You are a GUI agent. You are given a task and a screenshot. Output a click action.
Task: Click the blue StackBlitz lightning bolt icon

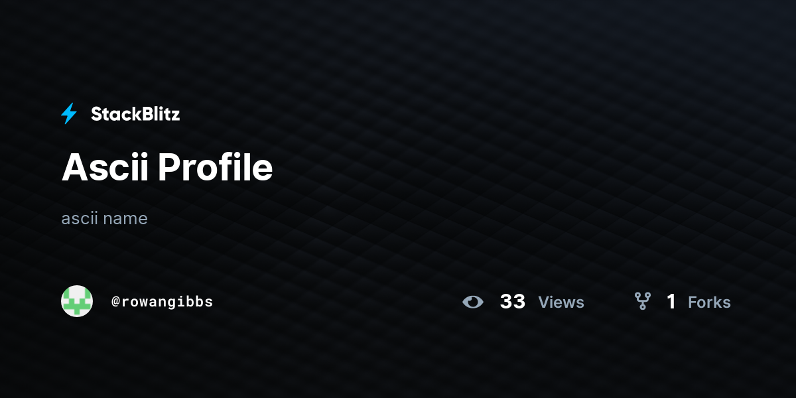(x=69, y=114)
